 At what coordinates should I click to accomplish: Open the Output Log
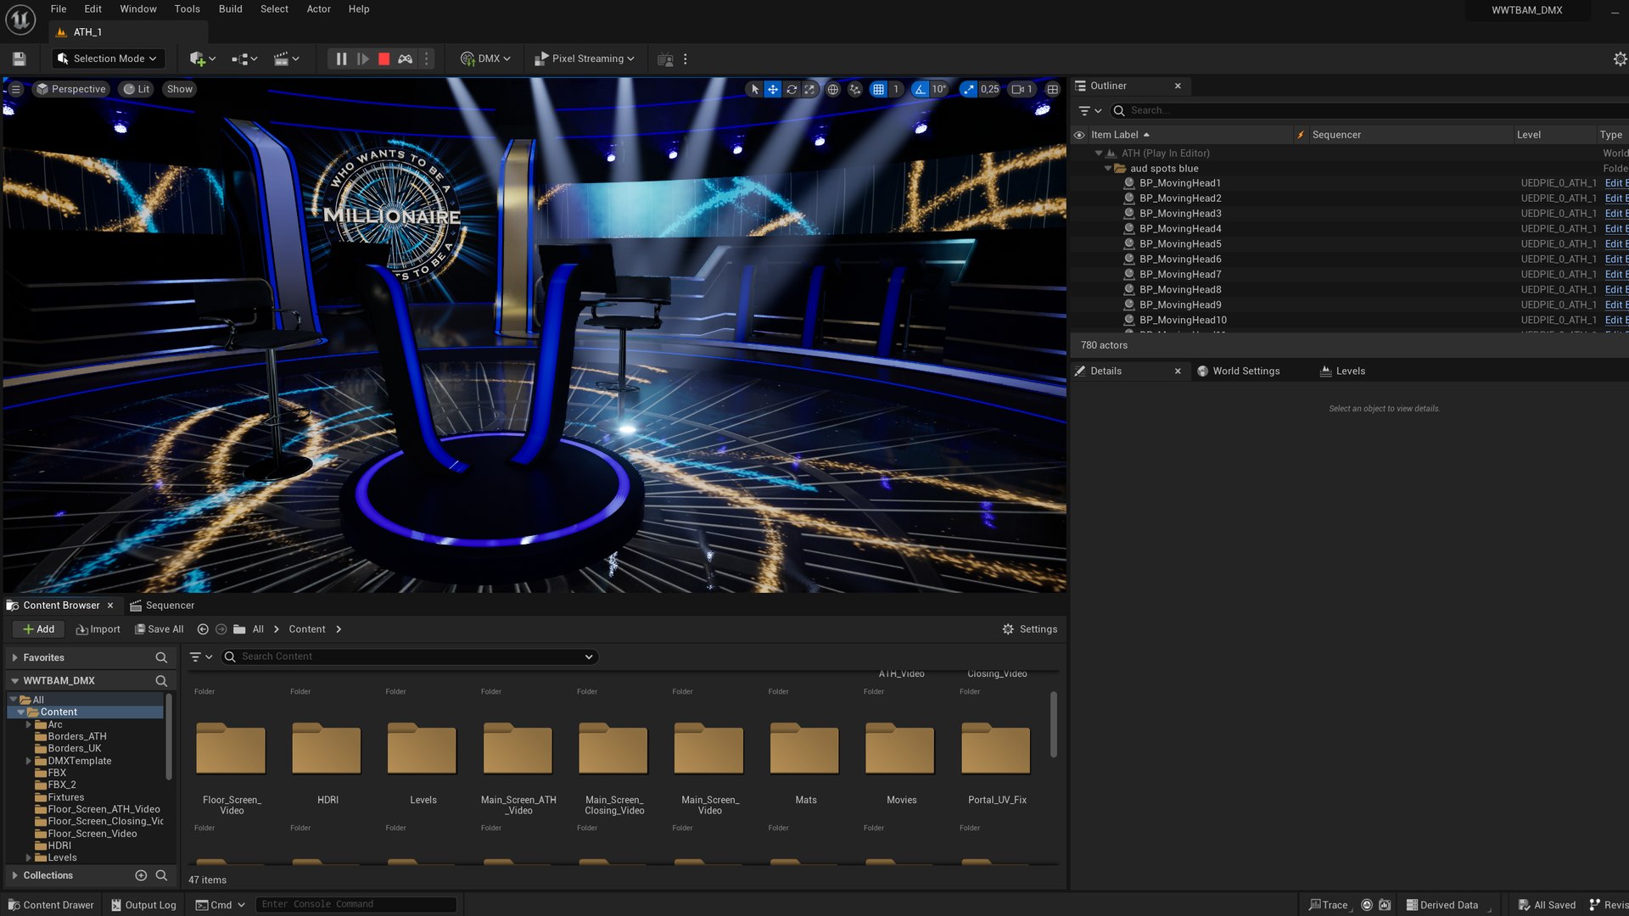pyautogui.click(x=143, y=905)
